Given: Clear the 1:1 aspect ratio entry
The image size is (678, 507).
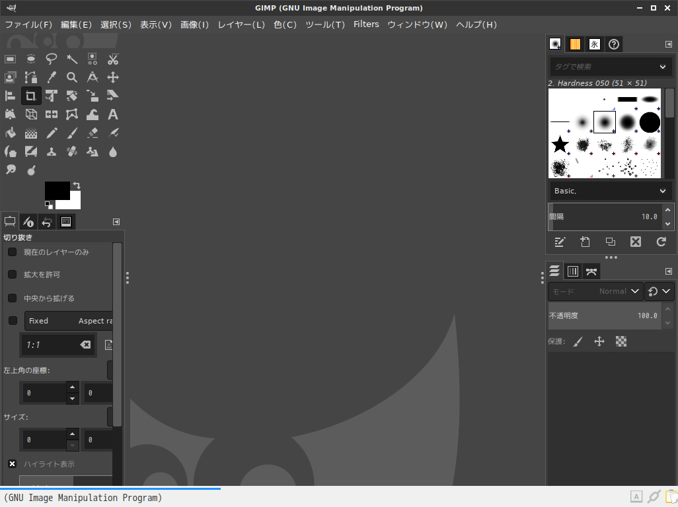Looking at the screenshot, I should pos(85,345).
